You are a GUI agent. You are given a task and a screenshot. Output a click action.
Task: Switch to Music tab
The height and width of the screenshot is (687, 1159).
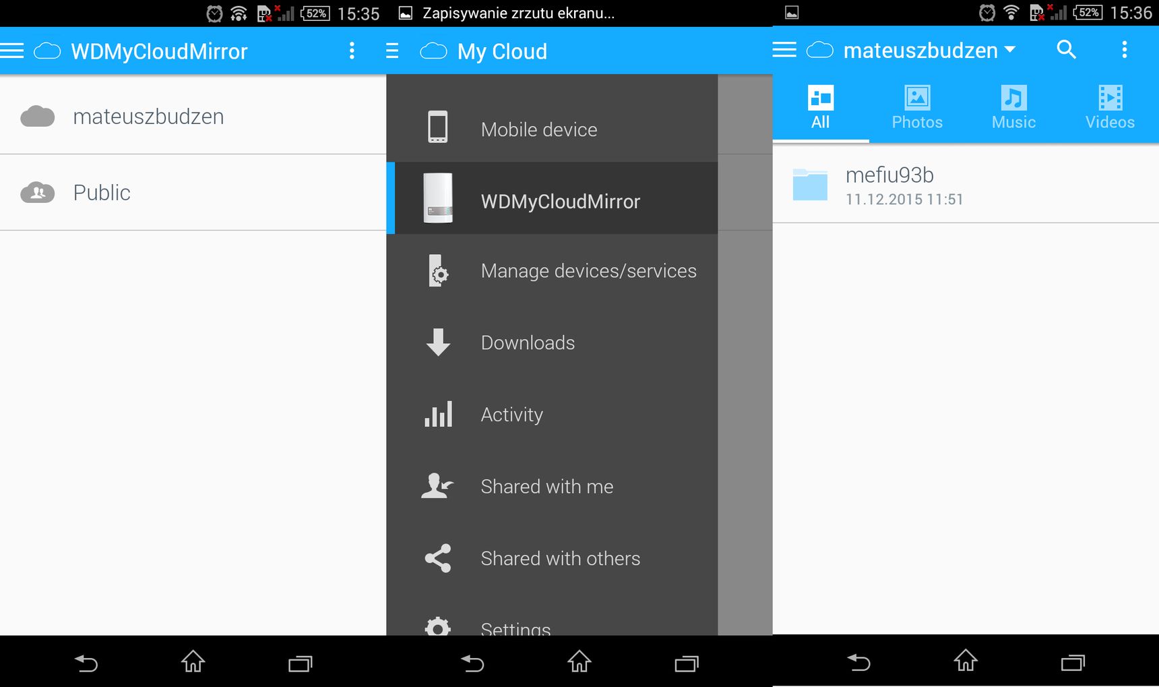(x=1013, y=108)
